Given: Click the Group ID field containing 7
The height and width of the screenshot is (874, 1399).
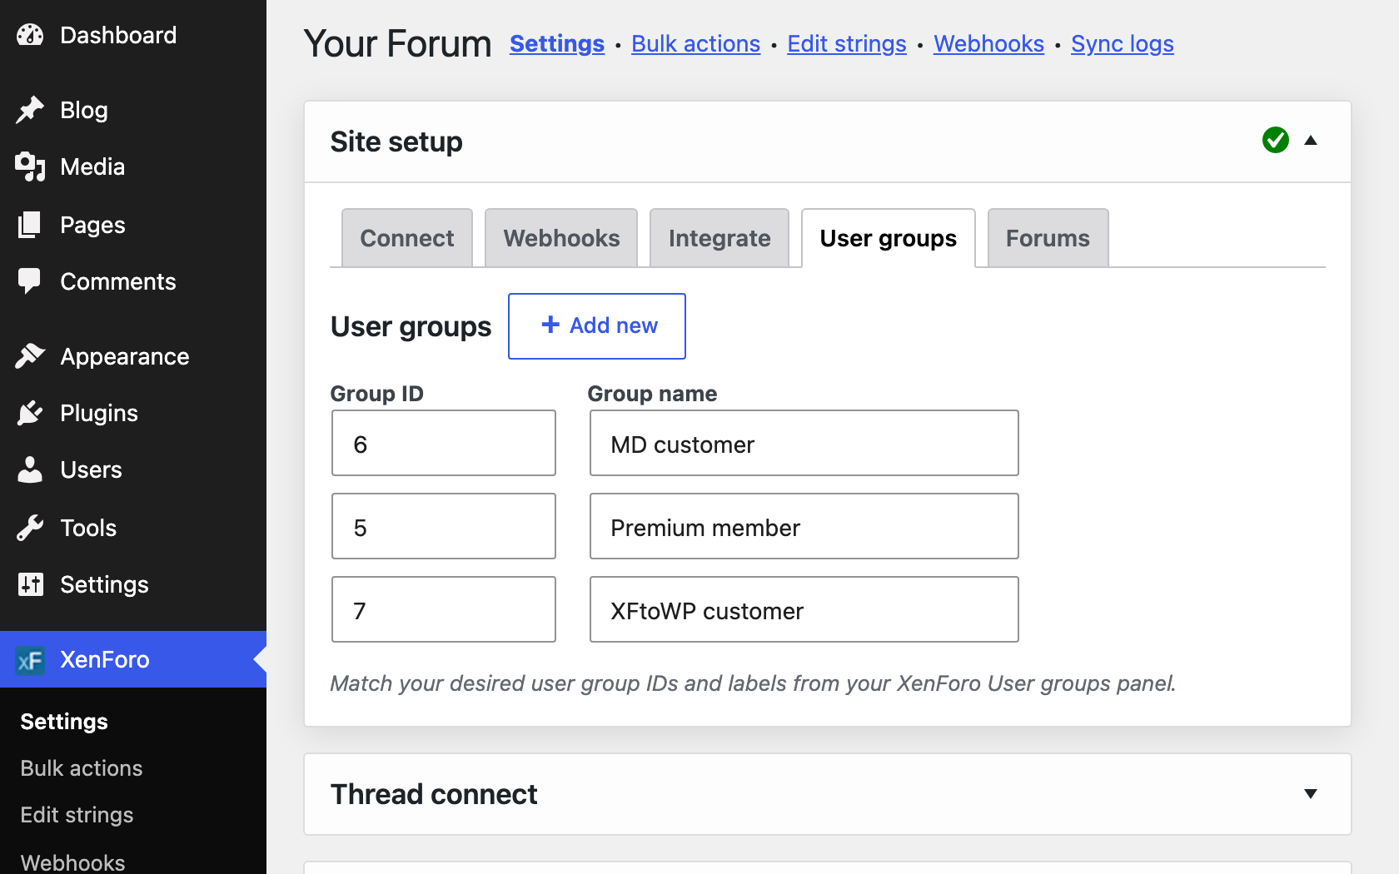Looking at the screenshot, I should 444,609.
